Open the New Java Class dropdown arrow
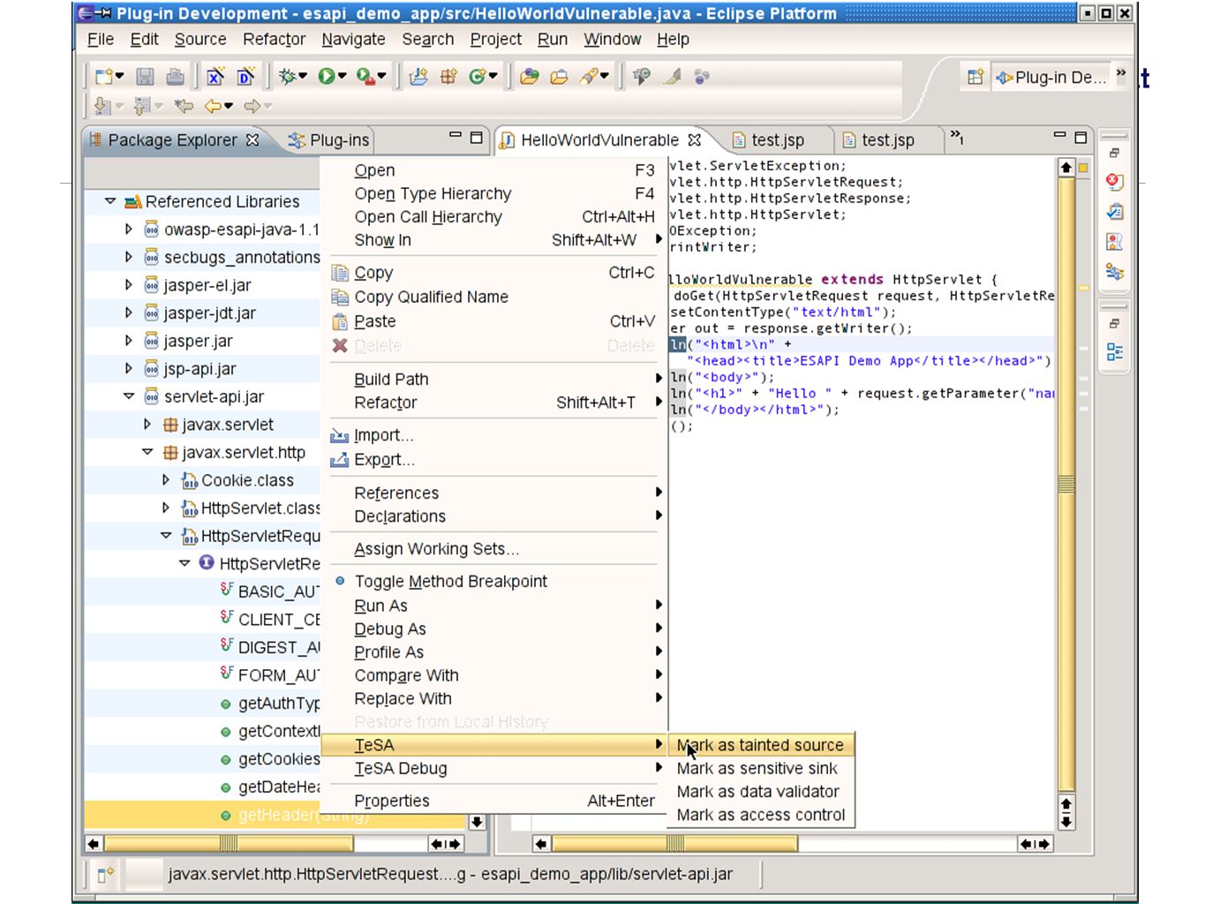Viewport: 1205px width, 904px height. pyautogui.click(x=493, y=77)
